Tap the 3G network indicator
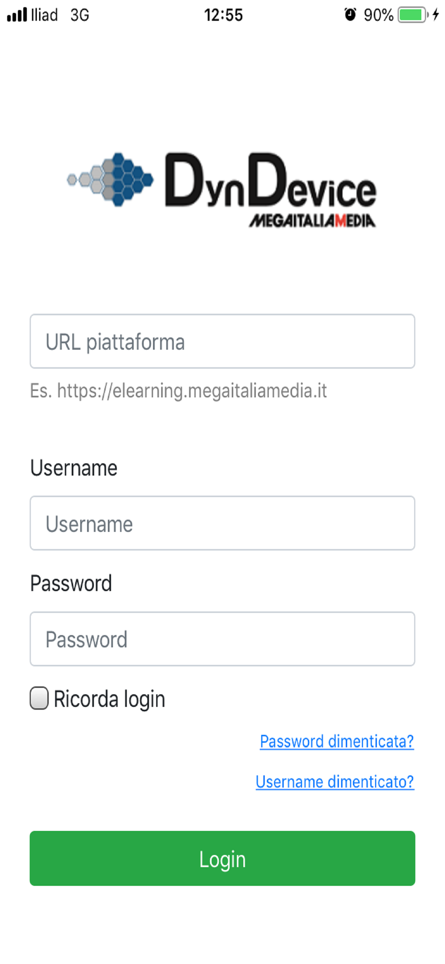 79,15
